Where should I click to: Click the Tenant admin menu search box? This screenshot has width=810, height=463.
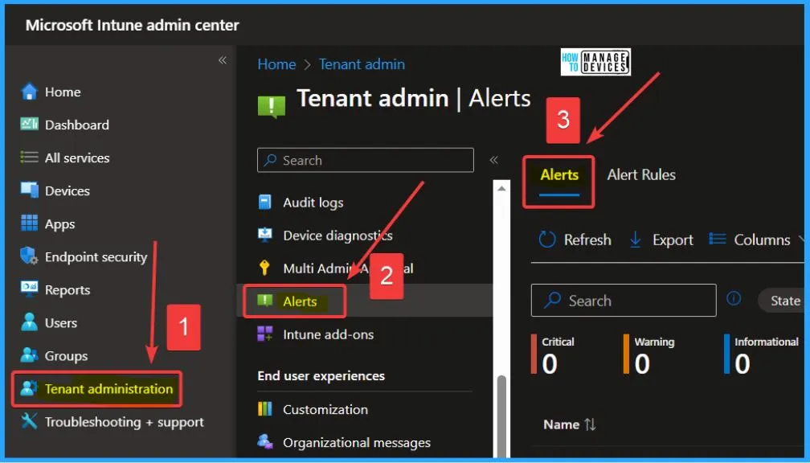coord(365,160)
